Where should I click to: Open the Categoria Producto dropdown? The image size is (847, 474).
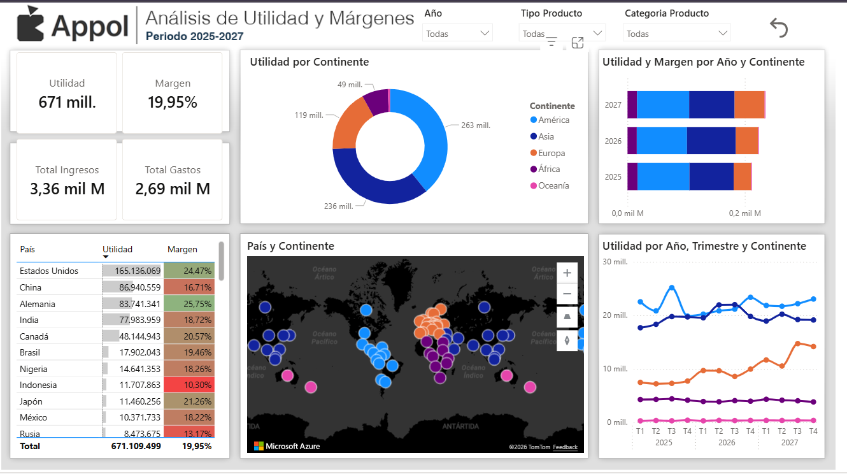tap(724, 32)
